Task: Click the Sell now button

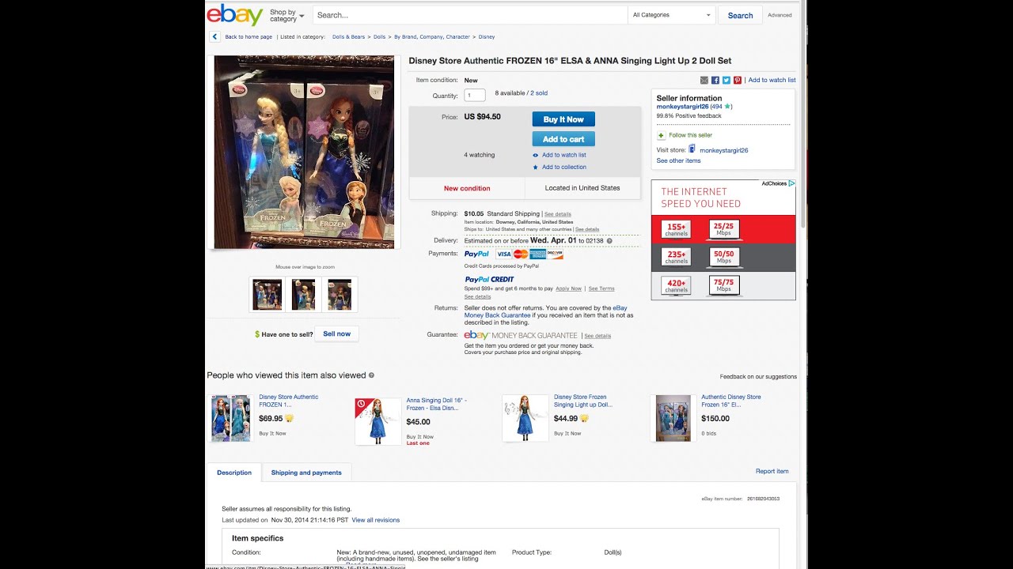Action: click(x=336, y=333)
